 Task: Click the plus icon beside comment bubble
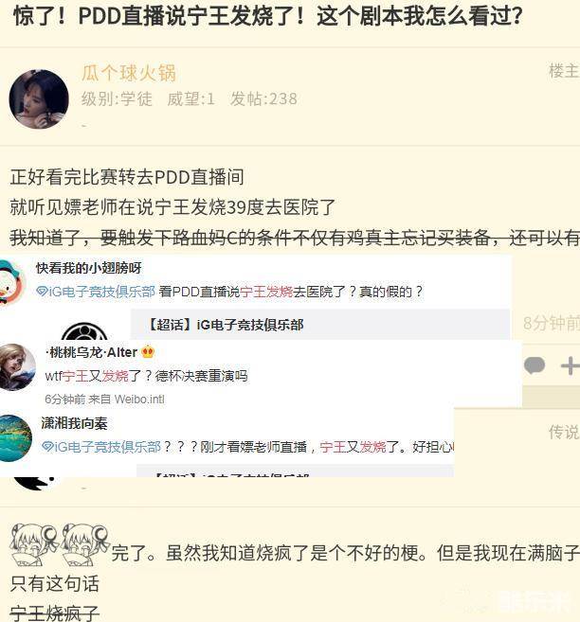[571, 365]
